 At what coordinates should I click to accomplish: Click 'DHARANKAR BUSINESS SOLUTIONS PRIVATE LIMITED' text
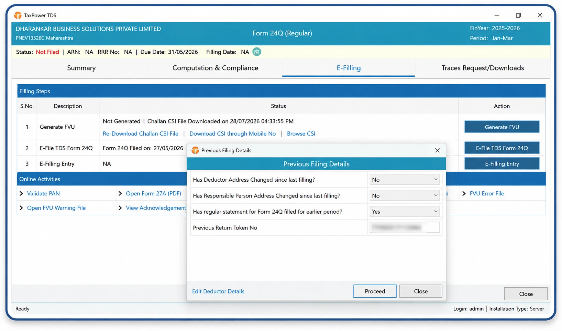(88, 29)
